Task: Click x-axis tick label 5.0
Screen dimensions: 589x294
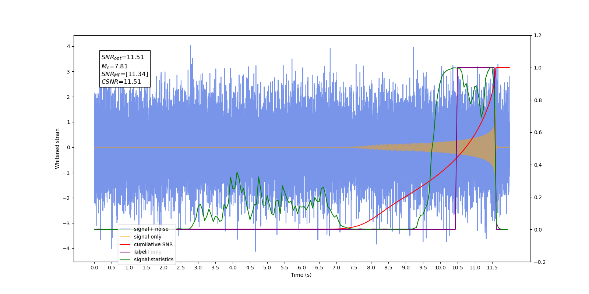Action: click(x=267, y=268)
